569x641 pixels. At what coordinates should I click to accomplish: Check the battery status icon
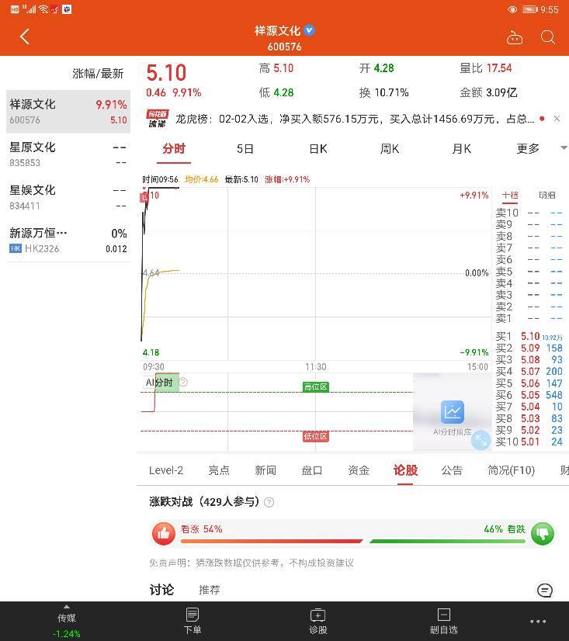pyautogui.click(x=529, y=9)
